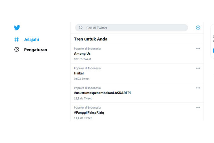The width and height of the screenshot is (214, 143).
Task: Open more options for Haikal trend
Action: coord(198,68)
